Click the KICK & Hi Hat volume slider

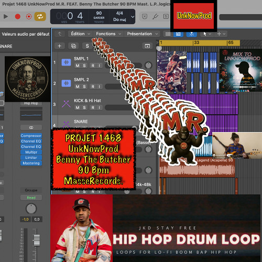click(119, 107)
